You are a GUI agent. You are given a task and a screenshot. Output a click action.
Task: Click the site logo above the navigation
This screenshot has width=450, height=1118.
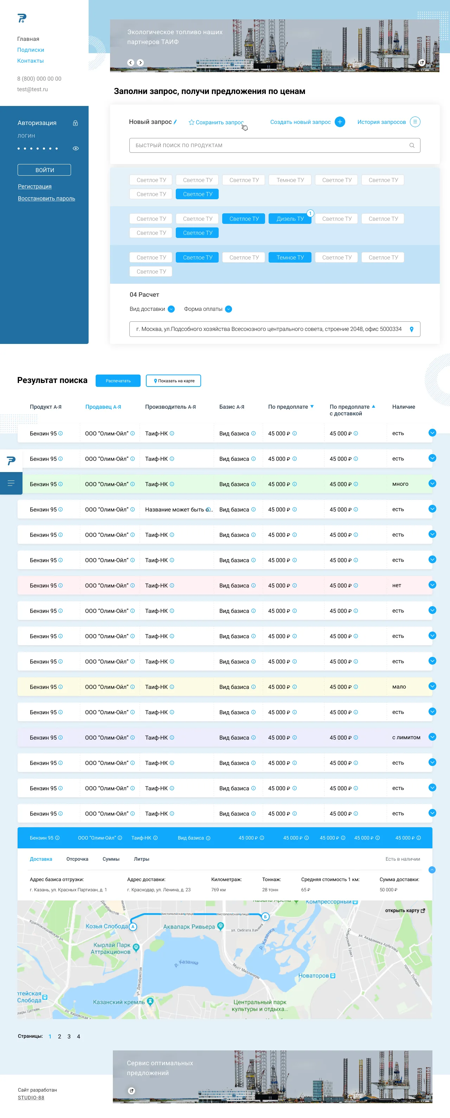point(22,18)
